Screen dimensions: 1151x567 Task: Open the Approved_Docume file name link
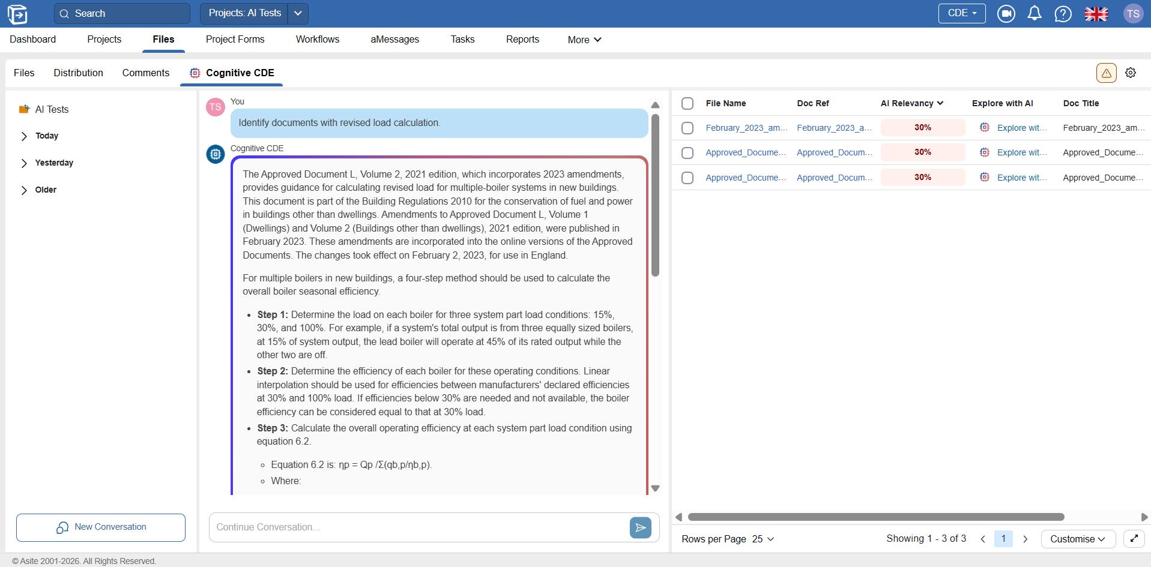746,152
